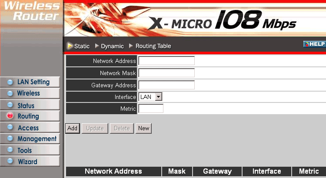Click the Interface table column header
326x178 pixels.
pyautogui.click(x=267, y=171)
